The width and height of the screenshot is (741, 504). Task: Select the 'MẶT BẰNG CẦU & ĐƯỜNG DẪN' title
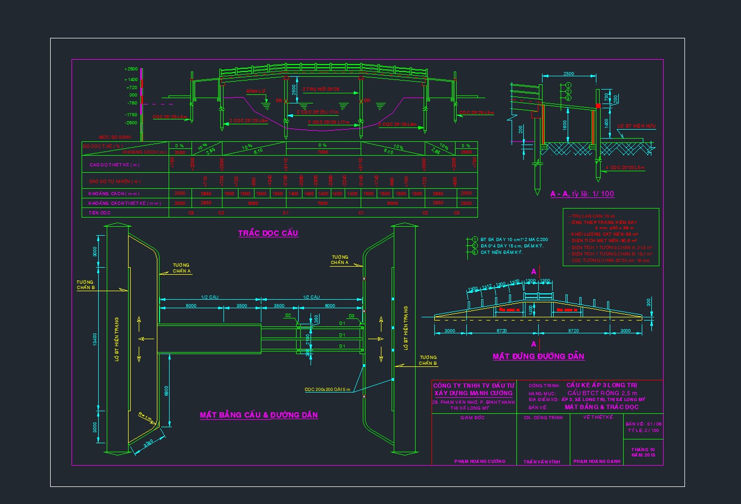(259, 415)
